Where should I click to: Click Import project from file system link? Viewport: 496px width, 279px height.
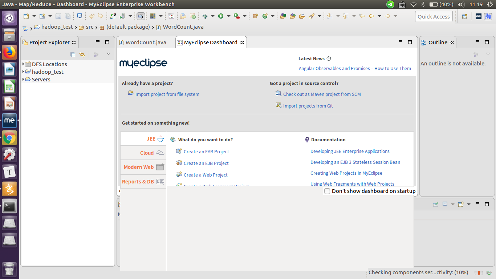click(167, 94)
